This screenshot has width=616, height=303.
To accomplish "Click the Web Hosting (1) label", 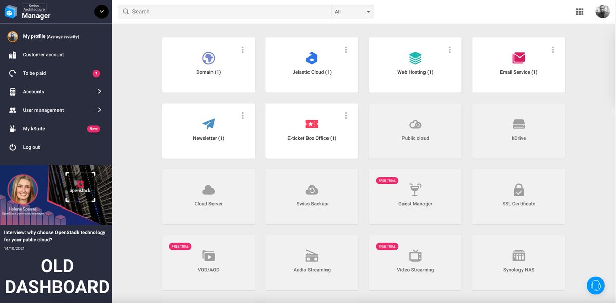I will tap(415, 72).
